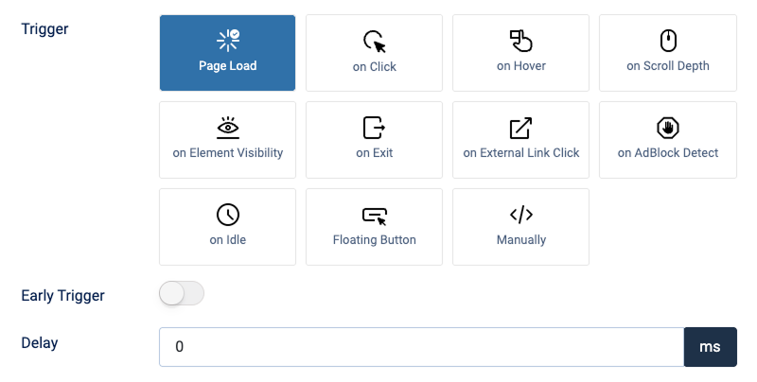
Task: Choose the on Idle trigger option
Action: [x=227, y=227]
